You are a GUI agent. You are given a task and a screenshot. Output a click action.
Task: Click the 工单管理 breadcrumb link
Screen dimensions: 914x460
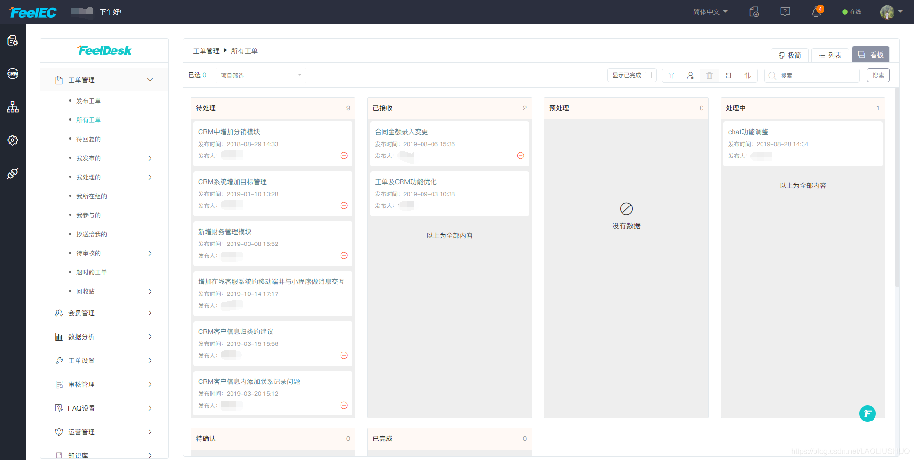tap(206, 51)
